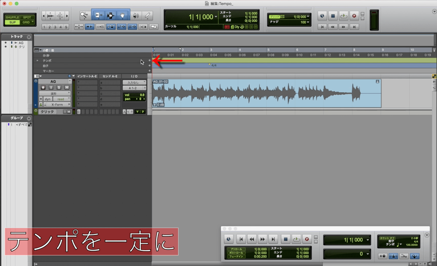Open AG automation mode read dropdown
The width and height of the screenshot is (437, 266).
[62, 99]
